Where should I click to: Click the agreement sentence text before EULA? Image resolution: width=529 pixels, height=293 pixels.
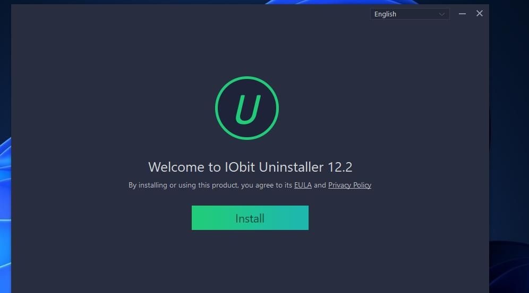point(210,185)
